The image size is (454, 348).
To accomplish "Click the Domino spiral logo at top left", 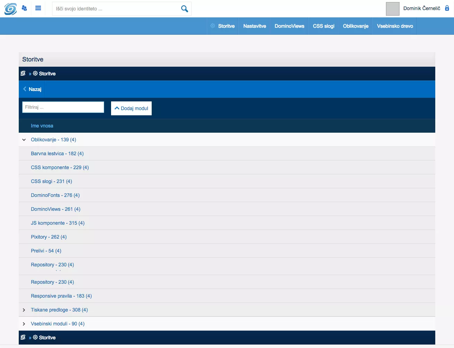I will click(10, 9).
